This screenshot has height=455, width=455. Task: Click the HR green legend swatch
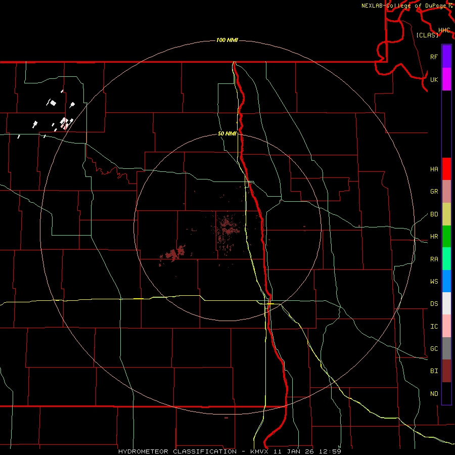446,236
